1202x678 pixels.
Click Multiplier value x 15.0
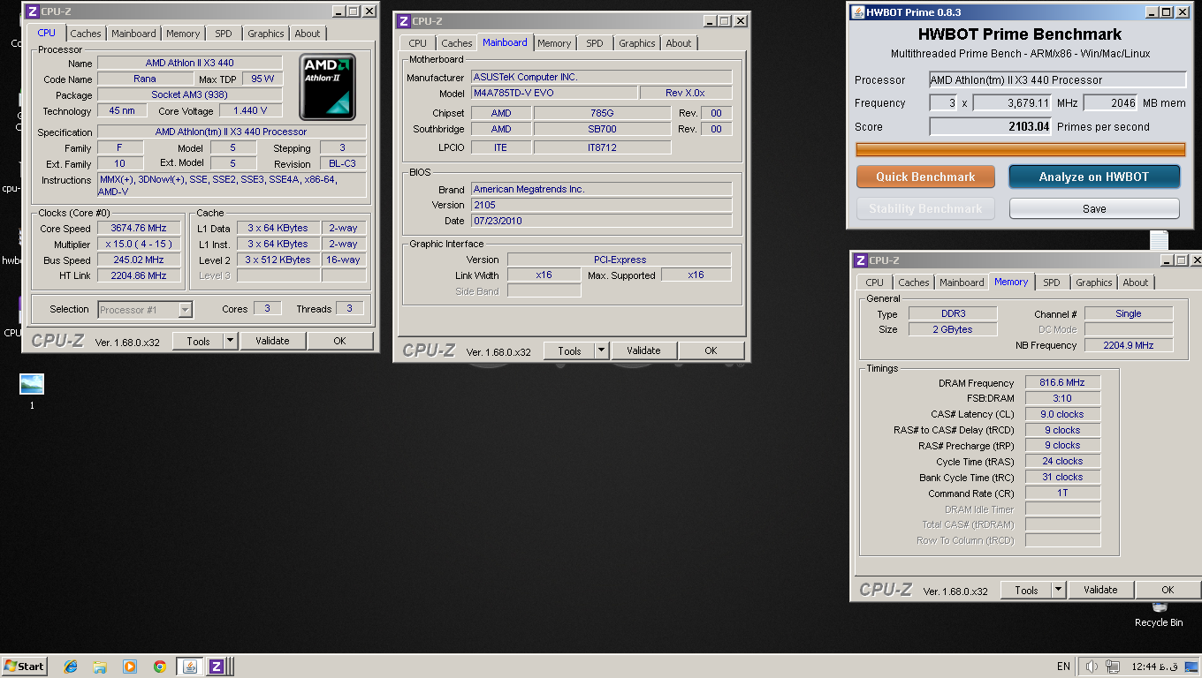tap(139, 244)
